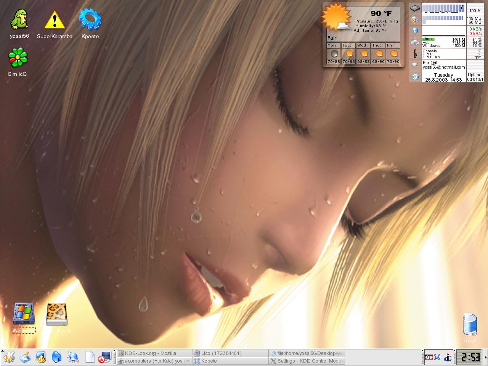Launch the terminal monitor-with-shell panel icon
The width and height of the screenshot is (488, 366).
(x=40, y=357)
